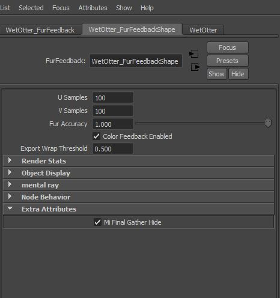Open the Show menu

[124, 8]
